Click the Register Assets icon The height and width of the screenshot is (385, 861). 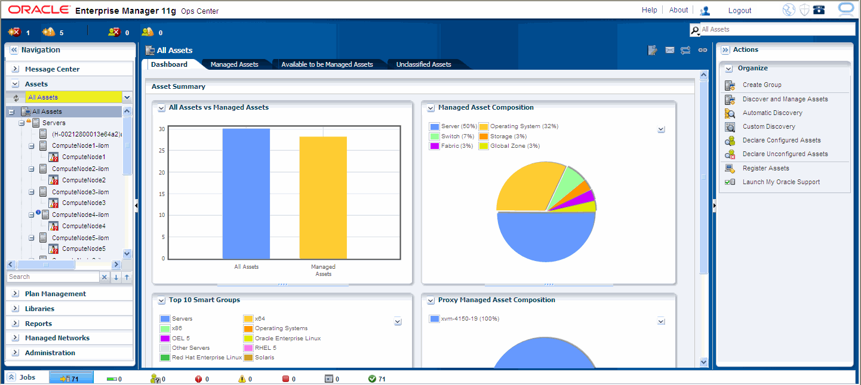point(730,169)
